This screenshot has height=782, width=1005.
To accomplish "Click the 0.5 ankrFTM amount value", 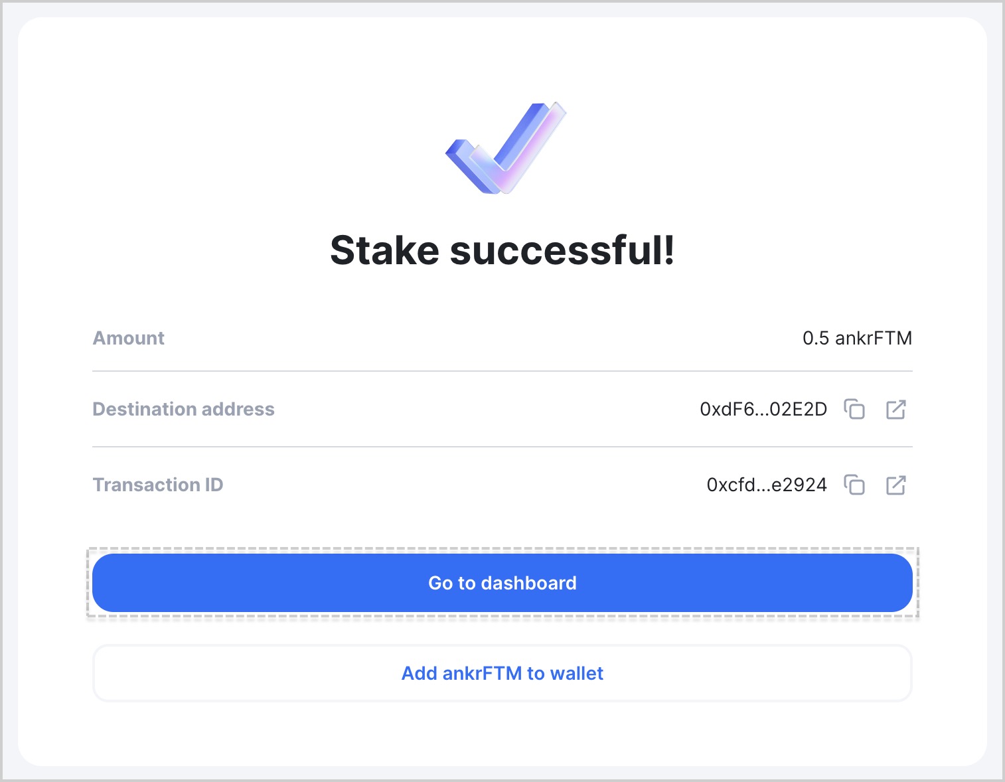I will click(x=857, y=338).
